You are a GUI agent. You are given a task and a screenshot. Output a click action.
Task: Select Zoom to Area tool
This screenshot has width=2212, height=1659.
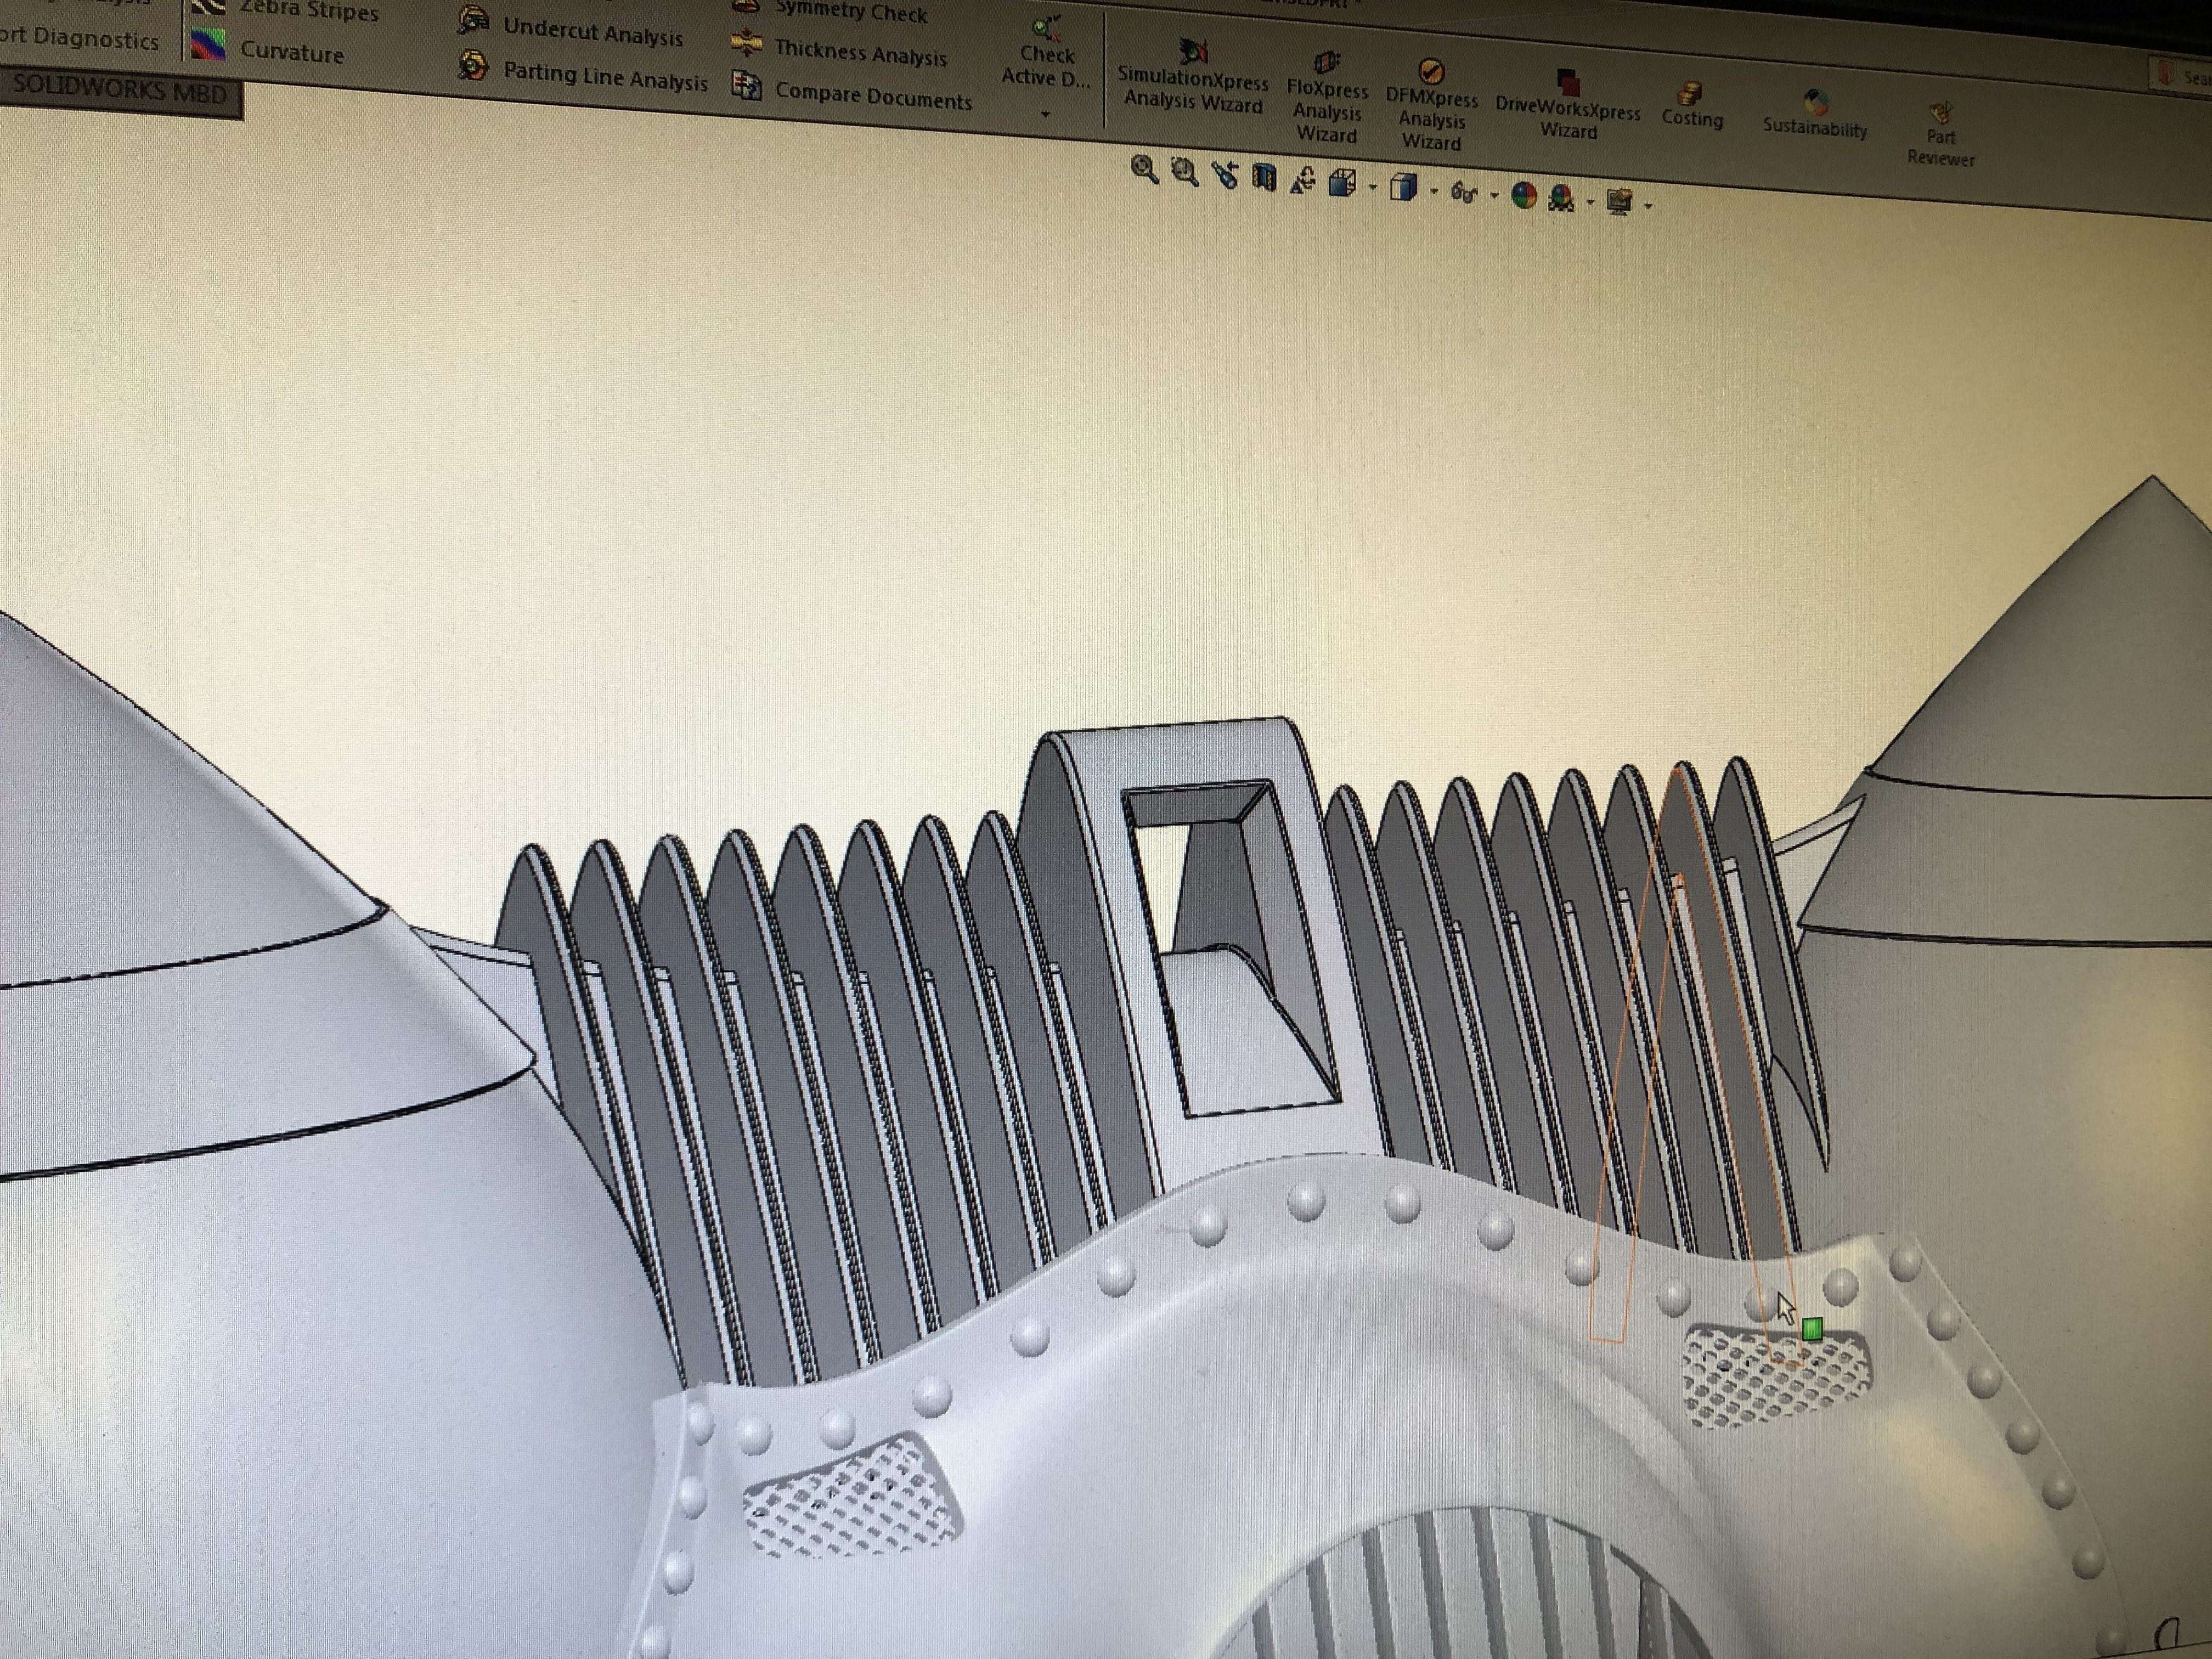[x=1185, y=173]
